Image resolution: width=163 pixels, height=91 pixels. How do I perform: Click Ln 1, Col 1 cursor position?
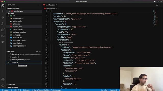[x=105, y=90]
